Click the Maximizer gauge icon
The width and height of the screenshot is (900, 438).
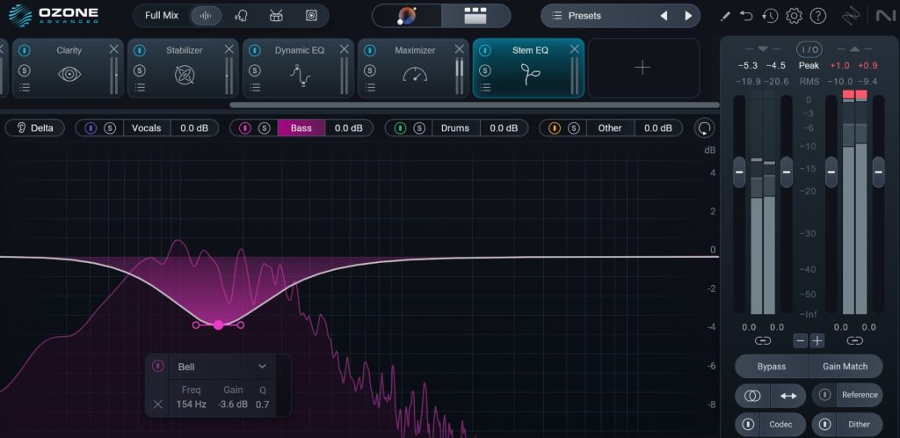(x=414, y=76)
